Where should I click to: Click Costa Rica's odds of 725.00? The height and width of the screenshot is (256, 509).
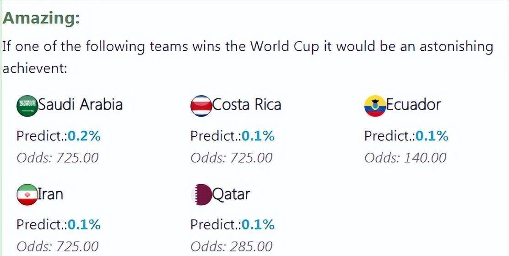point(251,158)
